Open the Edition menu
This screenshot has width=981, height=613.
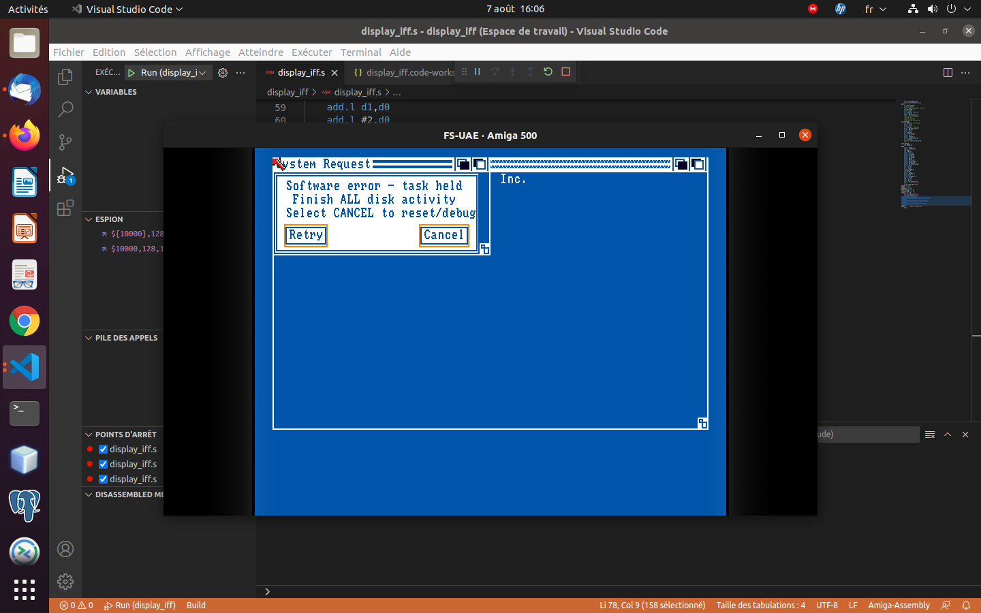(x=109, y=52)
